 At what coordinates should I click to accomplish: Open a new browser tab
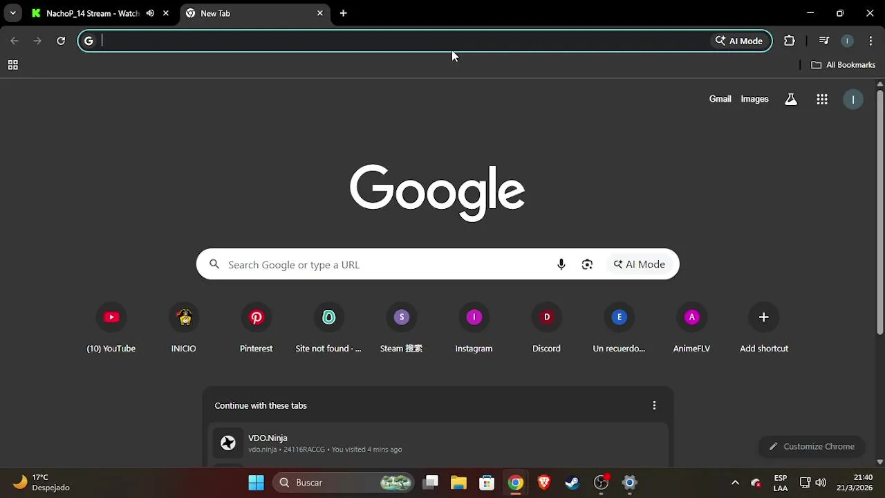[x=344, y=13]
